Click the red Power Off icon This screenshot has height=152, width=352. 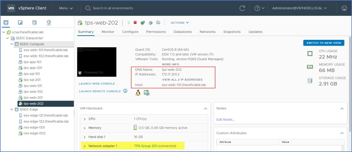pyautogui.click(x=135, y=23)
